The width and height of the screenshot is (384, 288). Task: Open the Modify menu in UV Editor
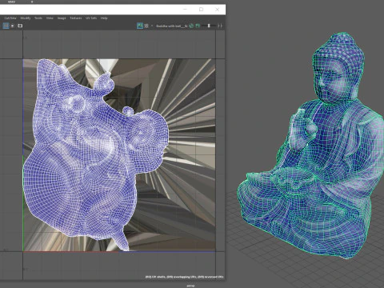[26, 18]
